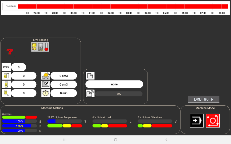Select the 0 min time value field
Image resolution: width=231 pixels, height=144 pixels.
click(x=64, y=93)
